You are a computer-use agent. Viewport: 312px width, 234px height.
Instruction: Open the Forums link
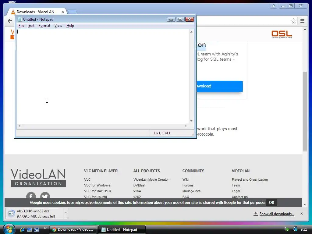tap(188, 185)
